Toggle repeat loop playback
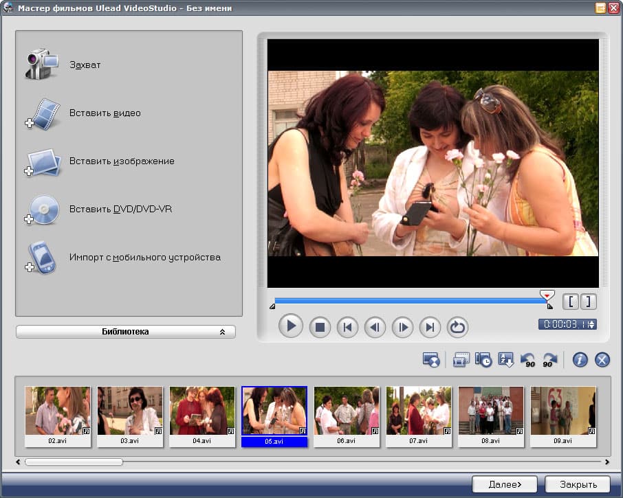This screenshot has width=623, height=498. coord(457,328)
